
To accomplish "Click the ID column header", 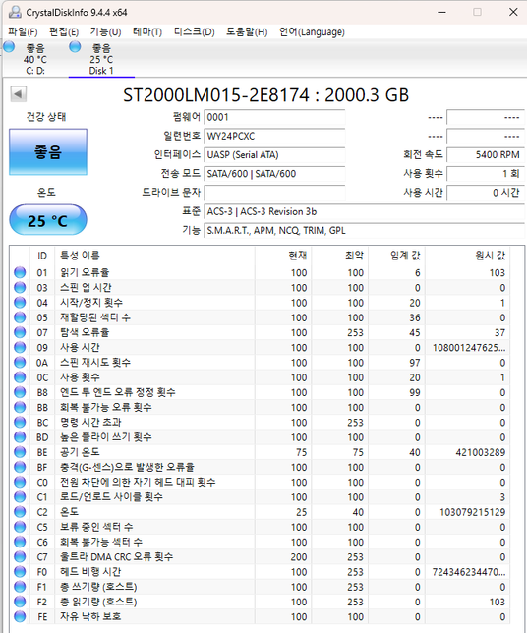I will pos(42,256).
